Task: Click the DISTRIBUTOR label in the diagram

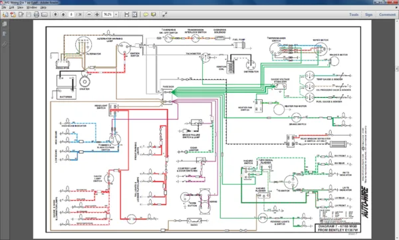Action: [251, 72]
